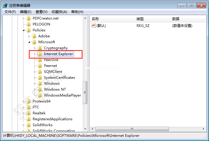Screen dimensions: 209x141
Task: Click the values pane scroll right arrow
Action: 203,129
